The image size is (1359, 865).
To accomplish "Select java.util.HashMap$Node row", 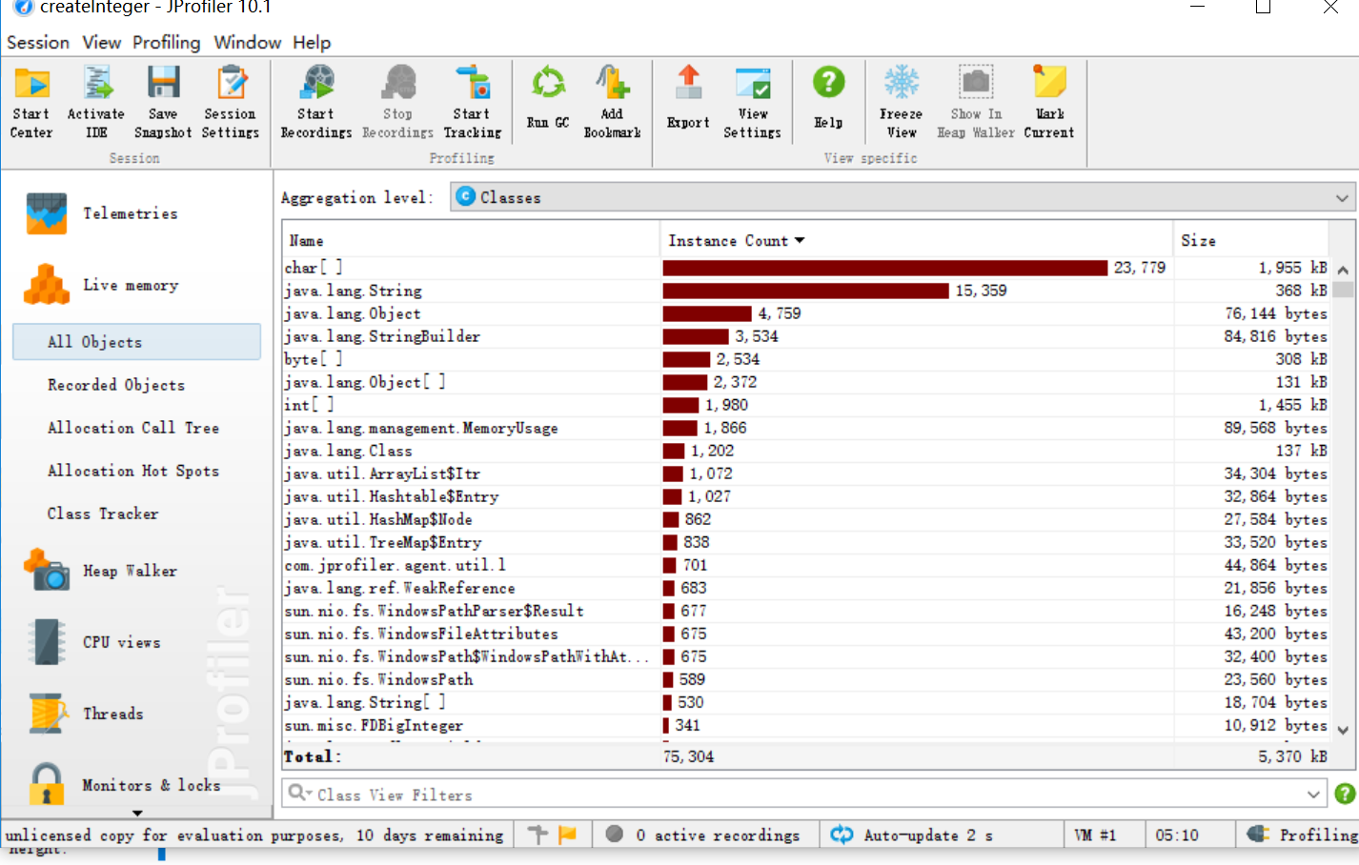I will pyautogui.click(x=806, y=519).
